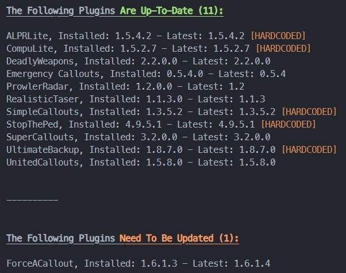The height and width of the screenshot is (273, 346).
Task: Click the HARDCODED tag on SimpleCallouts row
Action: (309, 111)
